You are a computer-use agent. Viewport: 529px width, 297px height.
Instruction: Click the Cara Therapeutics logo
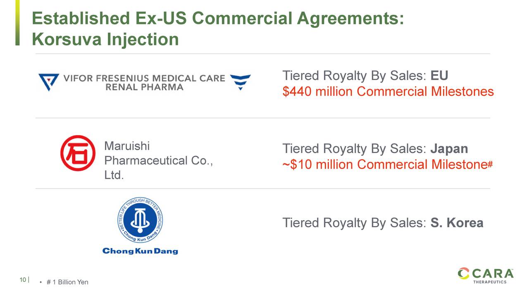[485, 275]
